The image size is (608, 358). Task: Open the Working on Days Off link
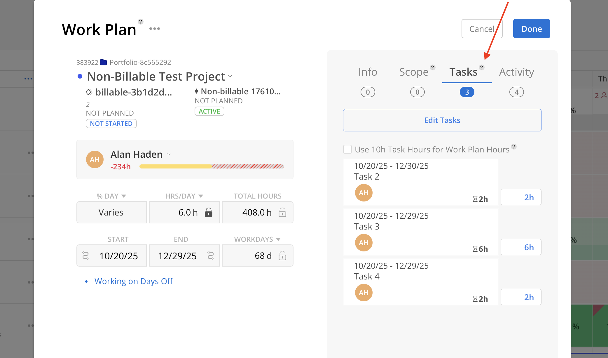pyautogui.click(x=134, y=281)
